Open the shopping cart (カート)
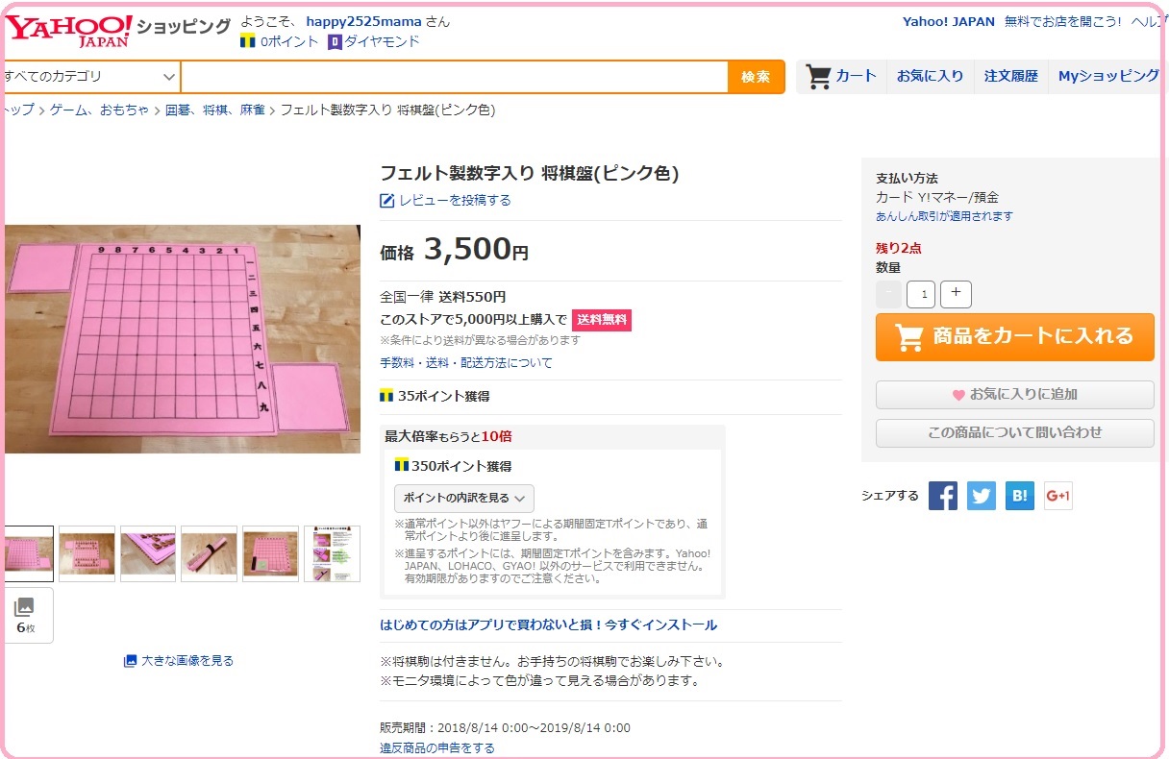Viewport: 1169px width, 759px height. coord(841,76)
